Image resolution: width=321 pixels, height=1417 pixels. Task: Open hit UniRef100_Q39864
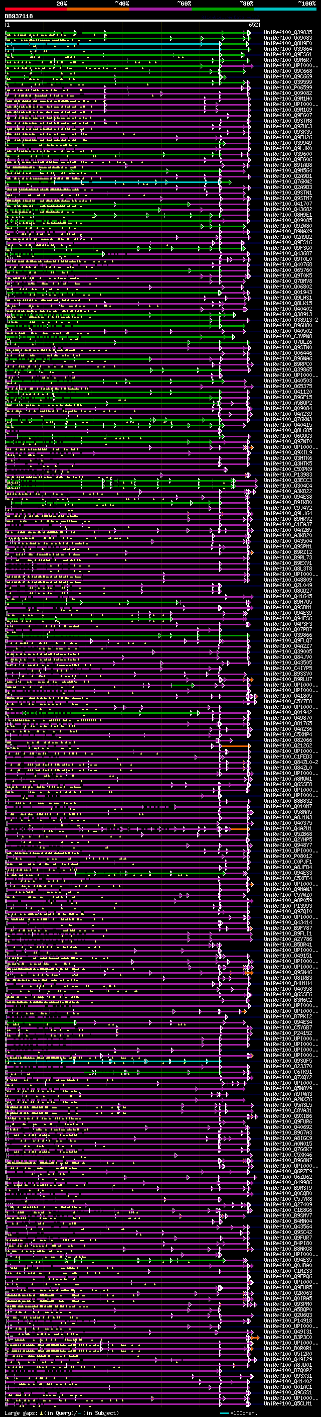point(288,49)
